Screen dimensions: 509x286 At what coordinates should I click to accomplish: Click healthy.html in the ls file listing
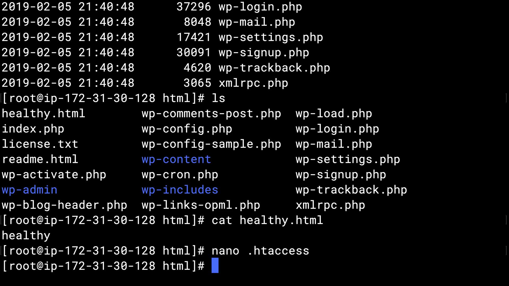point(43,114)
